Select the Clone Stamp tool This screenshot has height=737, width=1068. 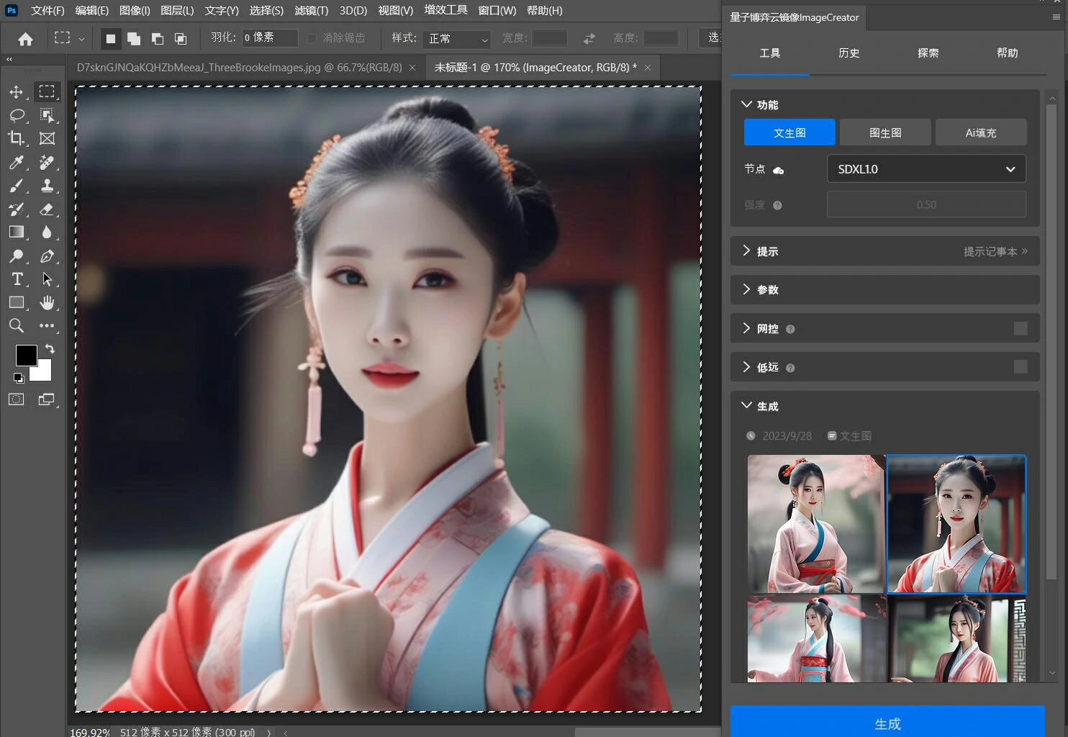click(47, 186)
